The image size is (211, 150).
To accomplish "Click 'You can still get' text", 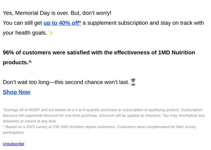I will (23, 23).
